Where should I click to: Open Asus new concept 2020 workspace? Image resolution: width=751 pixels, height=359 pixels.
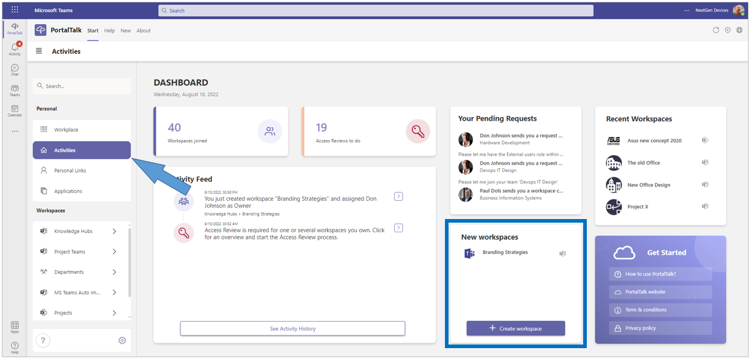tap(654, 141)
